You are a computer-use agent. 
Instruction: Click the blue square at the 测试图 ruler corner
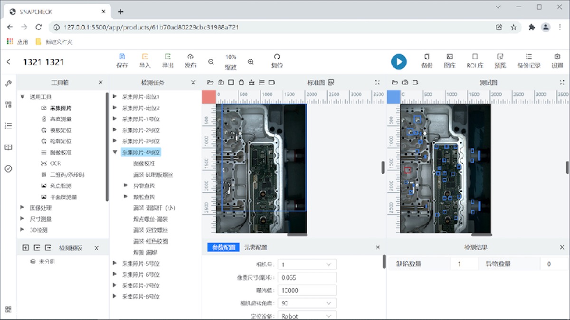[394, 97]
